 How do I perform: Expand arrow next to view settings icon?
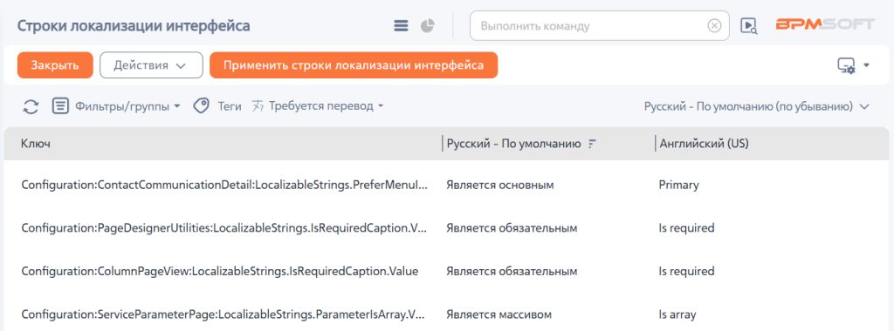(x=867, y=65)
